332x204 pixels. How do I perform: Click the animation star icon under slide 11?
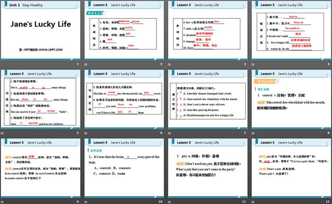pyautogui.click(x=169, y=202)
